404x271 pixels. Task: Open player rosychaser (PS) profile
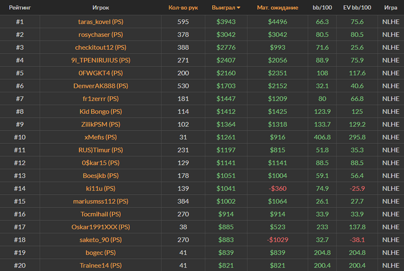click(x=100, y=35)
